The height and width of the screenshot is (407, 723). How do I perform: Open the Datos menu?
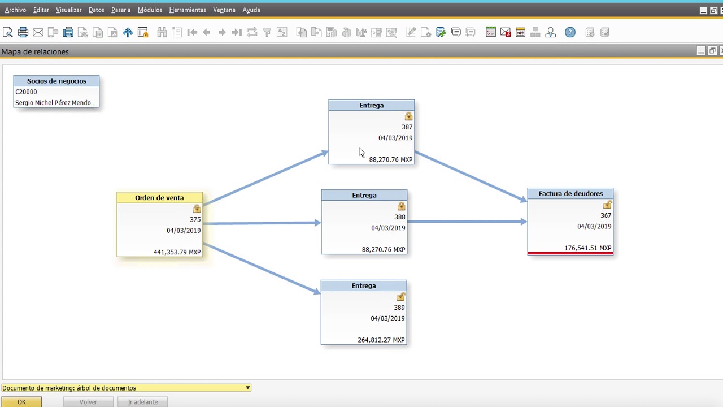tap(96, 10)
